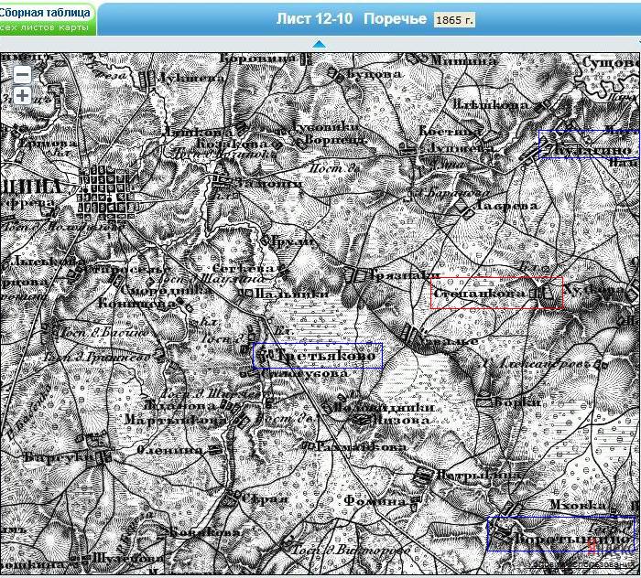Select the Лист 12-10 Поречье title
The height and width of the screenshot is (578, 641).
352,19
